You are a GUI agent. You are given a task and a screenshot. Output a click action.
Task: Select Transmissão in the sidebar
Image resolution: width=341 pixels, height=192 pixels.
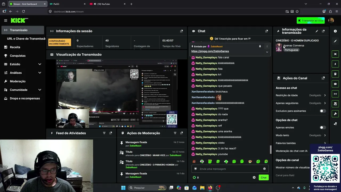click(23, 30)
